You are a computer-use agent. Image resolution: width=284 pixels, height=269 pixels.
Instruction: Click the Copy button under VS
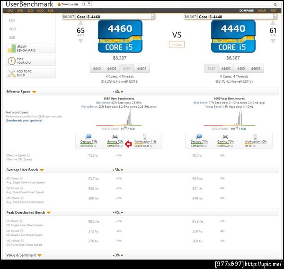tap(177, 45)
